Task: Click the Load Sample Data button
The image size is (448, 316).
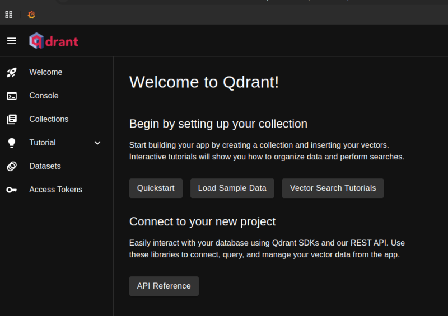Action: pyautogui.click(x=232, y=188)
